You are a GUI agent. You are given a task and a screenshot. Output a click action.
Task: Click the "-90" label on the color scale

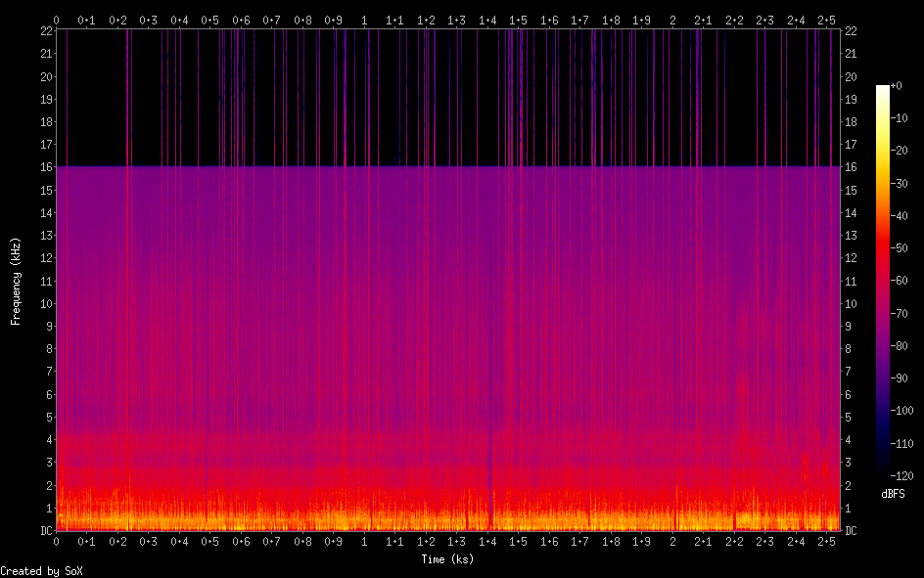[x=899, y=378]
